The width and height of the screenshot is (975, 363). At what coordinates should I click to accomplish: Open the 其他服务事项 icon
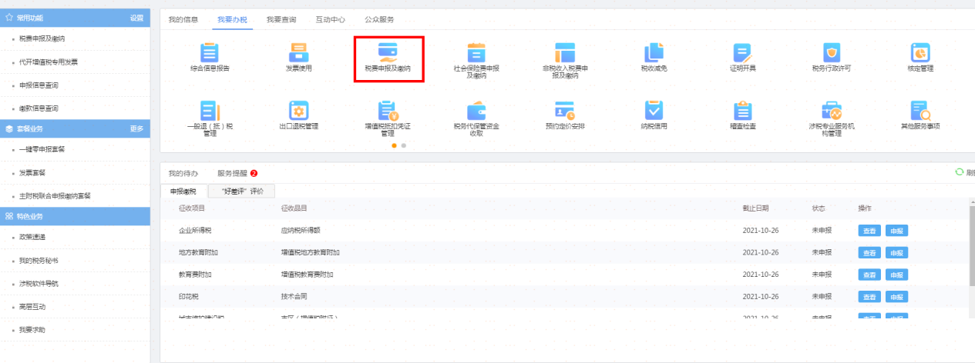point(920,110)
